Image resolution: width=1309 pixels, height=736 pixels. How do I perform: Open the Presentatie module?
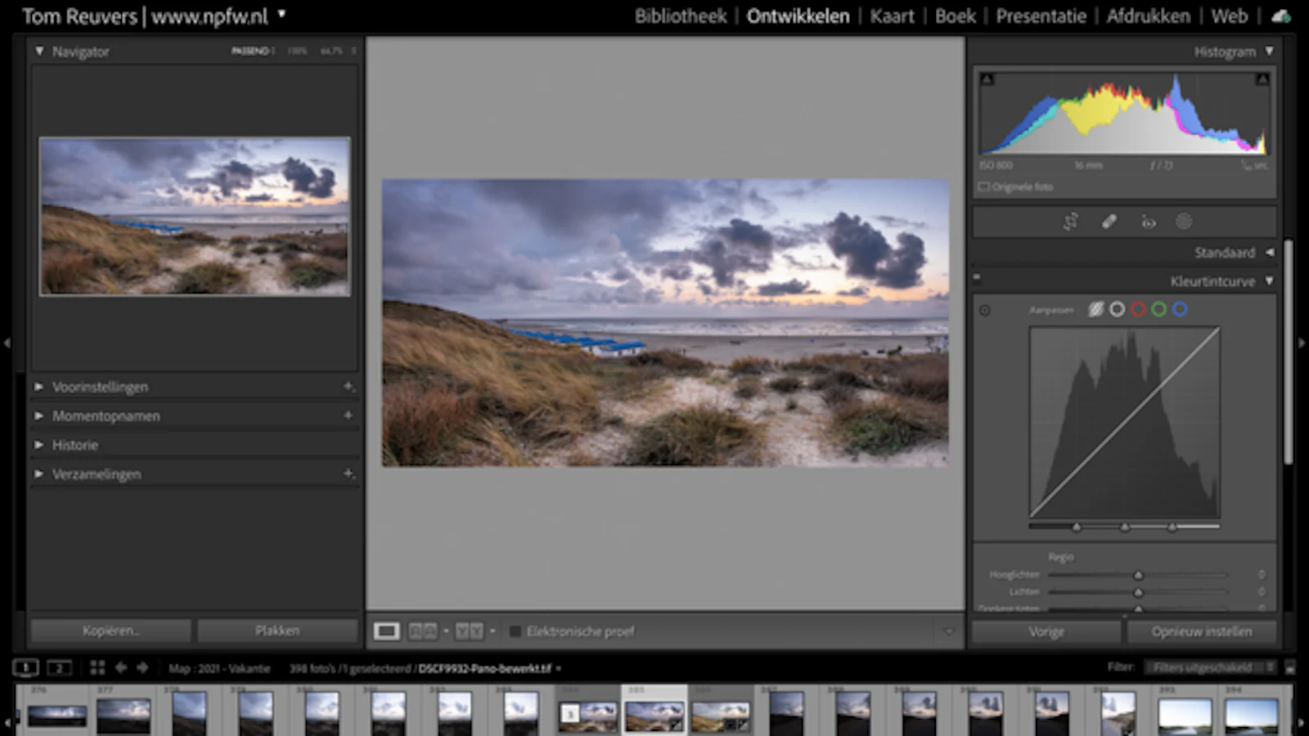pos(1041,16)
